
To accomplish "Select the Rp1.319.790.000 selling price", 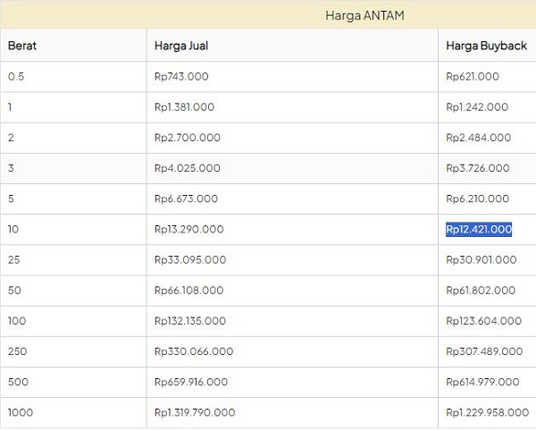I will point(195,412).
